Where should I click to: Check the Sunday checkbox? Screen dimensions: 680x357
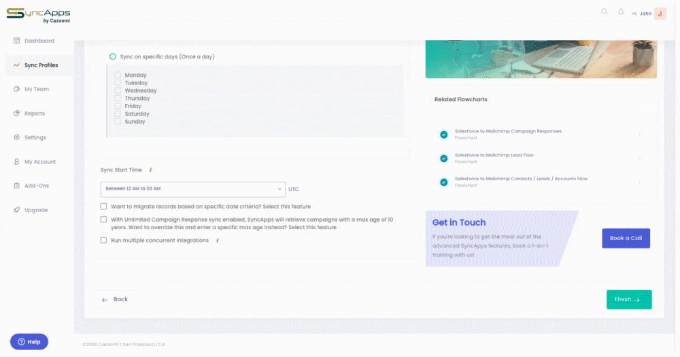[x=118, y=122]
